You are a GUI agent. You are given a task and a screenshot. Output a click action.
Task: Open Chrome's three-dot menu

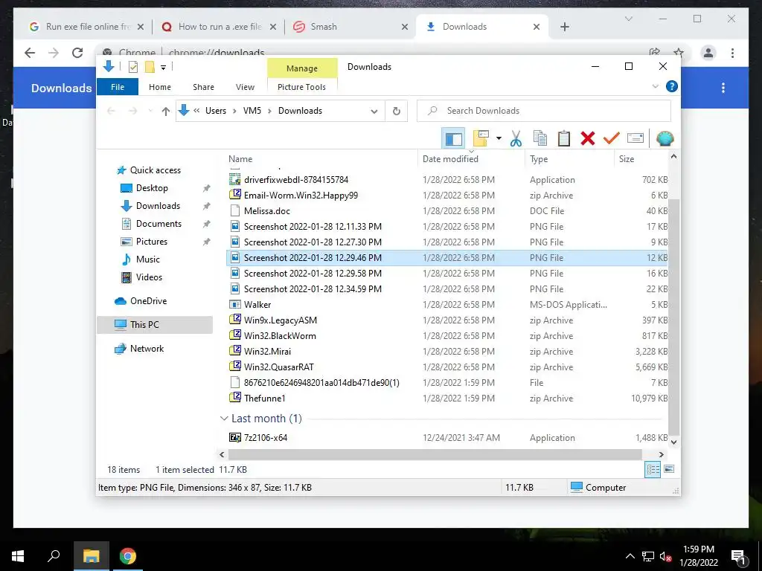pos(732,53)
